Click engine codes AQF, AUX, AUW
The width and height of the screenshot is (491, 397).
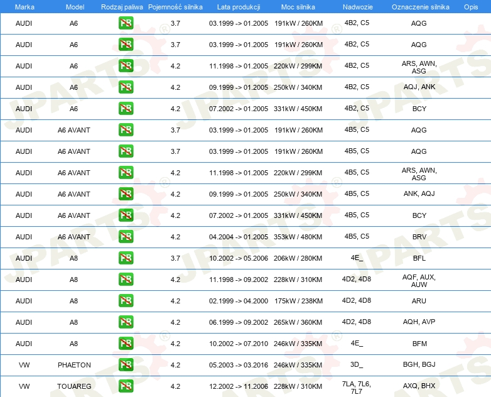(x=419, y=281)
